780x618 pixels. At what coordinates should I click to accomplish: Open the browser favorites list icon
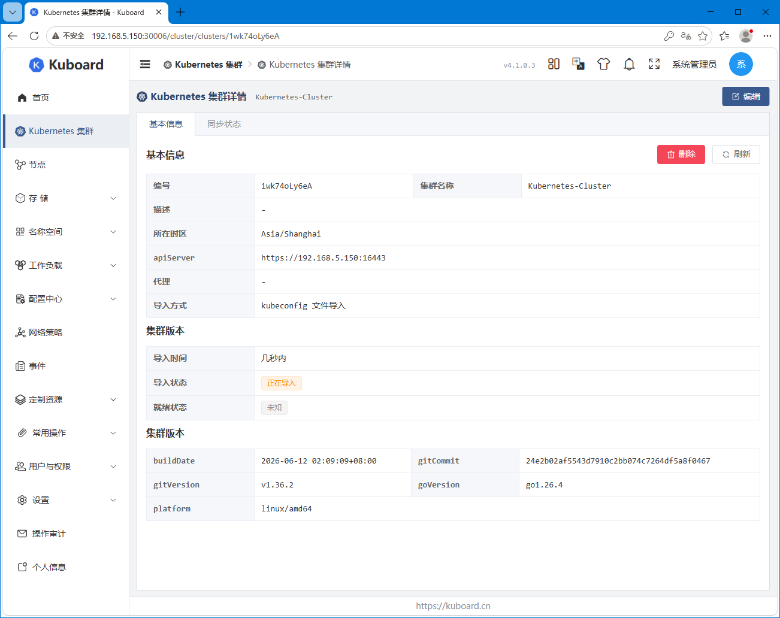coord(724,36)
